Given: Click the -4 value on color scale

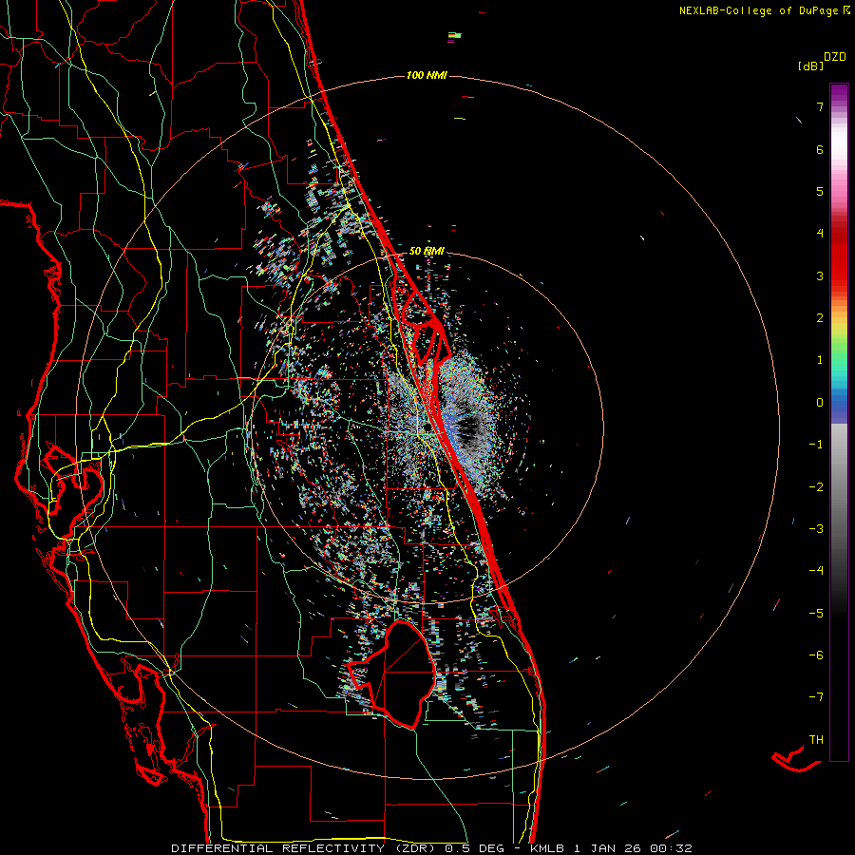Looking at the screenshot, I should pyautogui.click(x=816, y=571).
